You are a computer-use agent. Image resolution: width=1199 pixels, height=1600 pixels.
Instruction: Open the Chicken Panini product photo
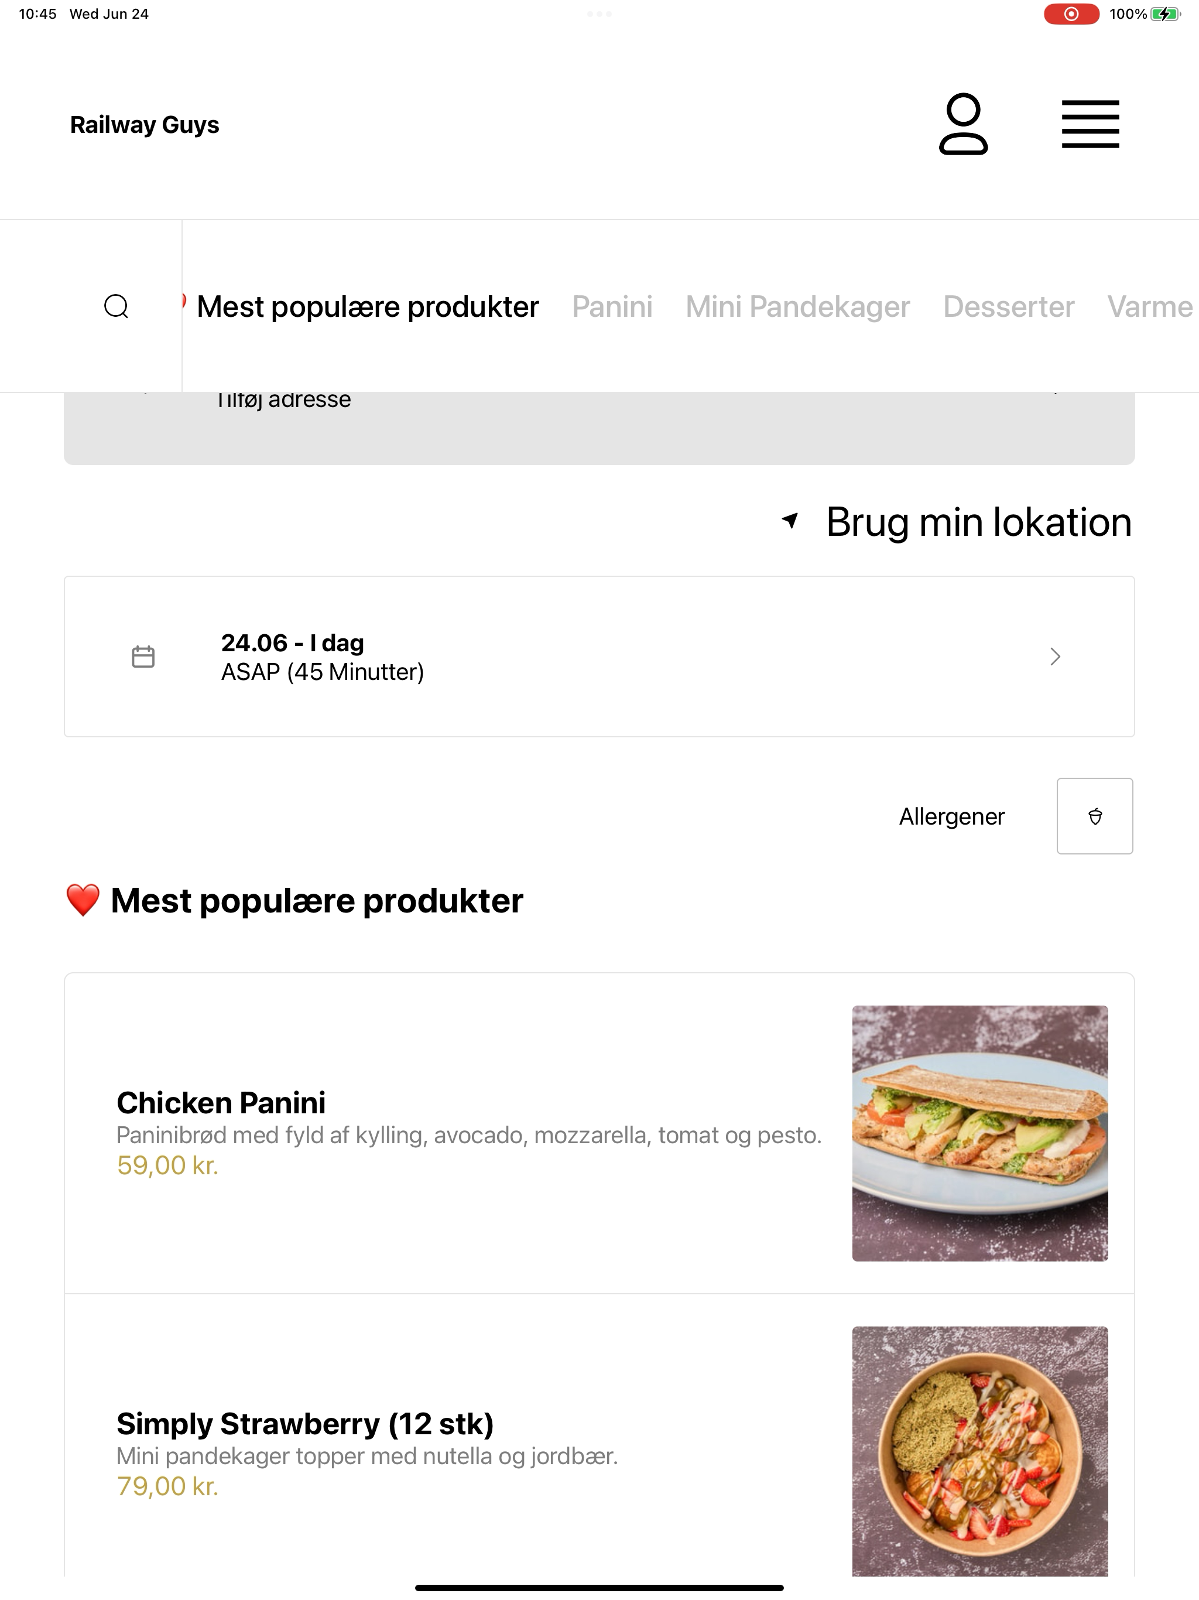point(980,1133)
